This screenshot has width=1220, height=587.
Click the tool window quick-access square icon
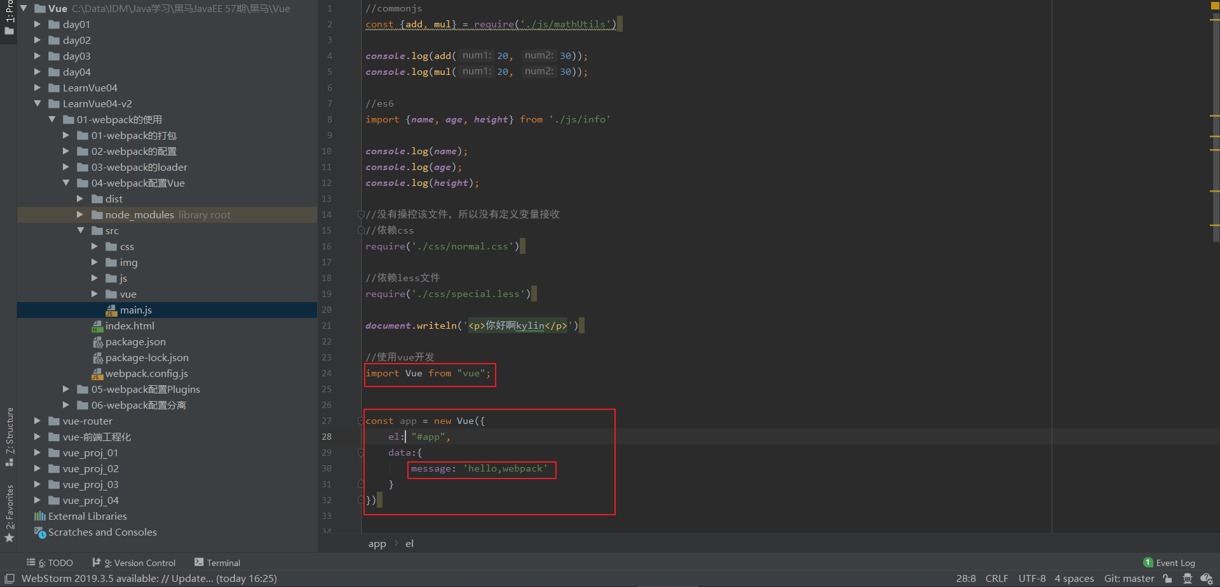[x=9, y=579]
